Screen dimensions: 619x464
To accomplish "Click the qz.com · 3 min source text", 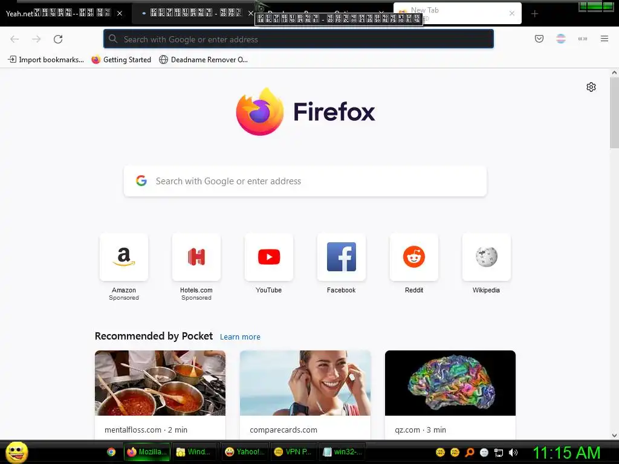I will 420,430.
